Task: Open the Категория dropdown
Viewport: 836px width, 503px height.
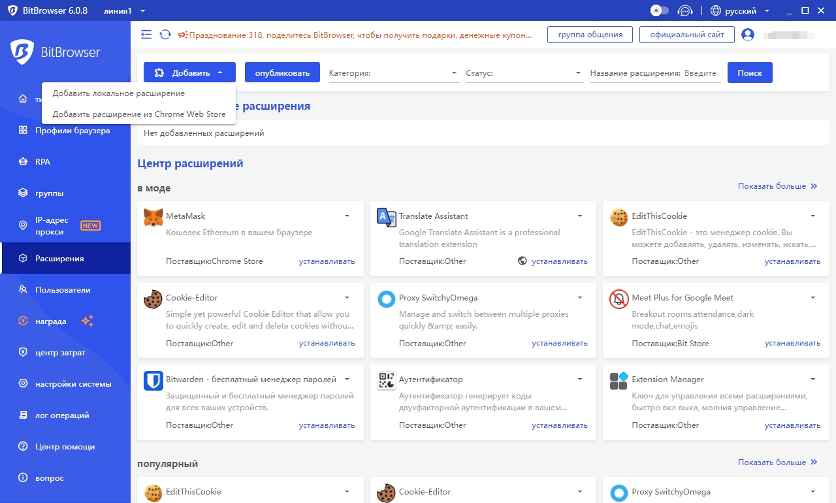Action: pyautogui.click(x=393, y=73)
